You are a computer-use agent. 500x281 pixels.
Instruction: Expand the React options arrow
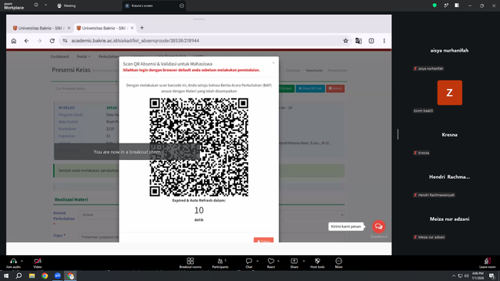pos(278,261)
